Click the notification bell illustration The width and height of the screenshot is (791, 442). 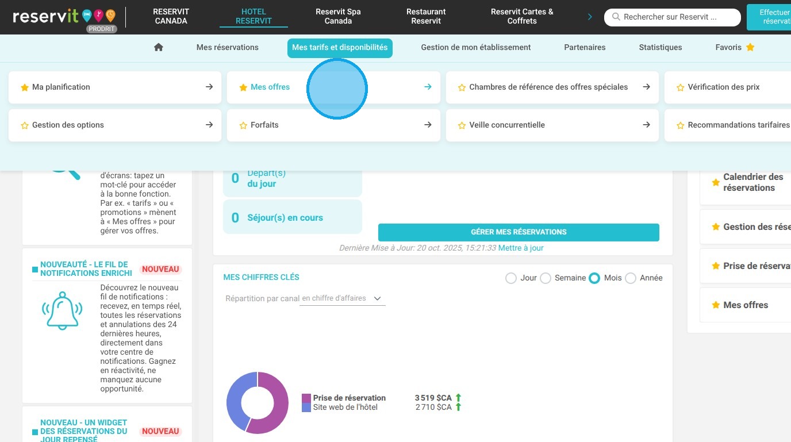pos(62,310)
